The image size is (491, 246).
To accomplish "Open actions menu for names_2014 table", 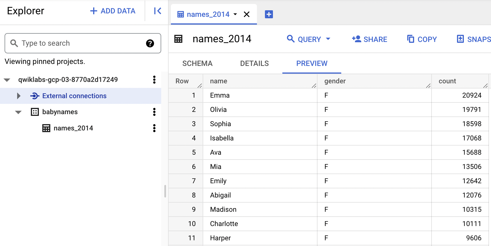I will click(154, 128).
